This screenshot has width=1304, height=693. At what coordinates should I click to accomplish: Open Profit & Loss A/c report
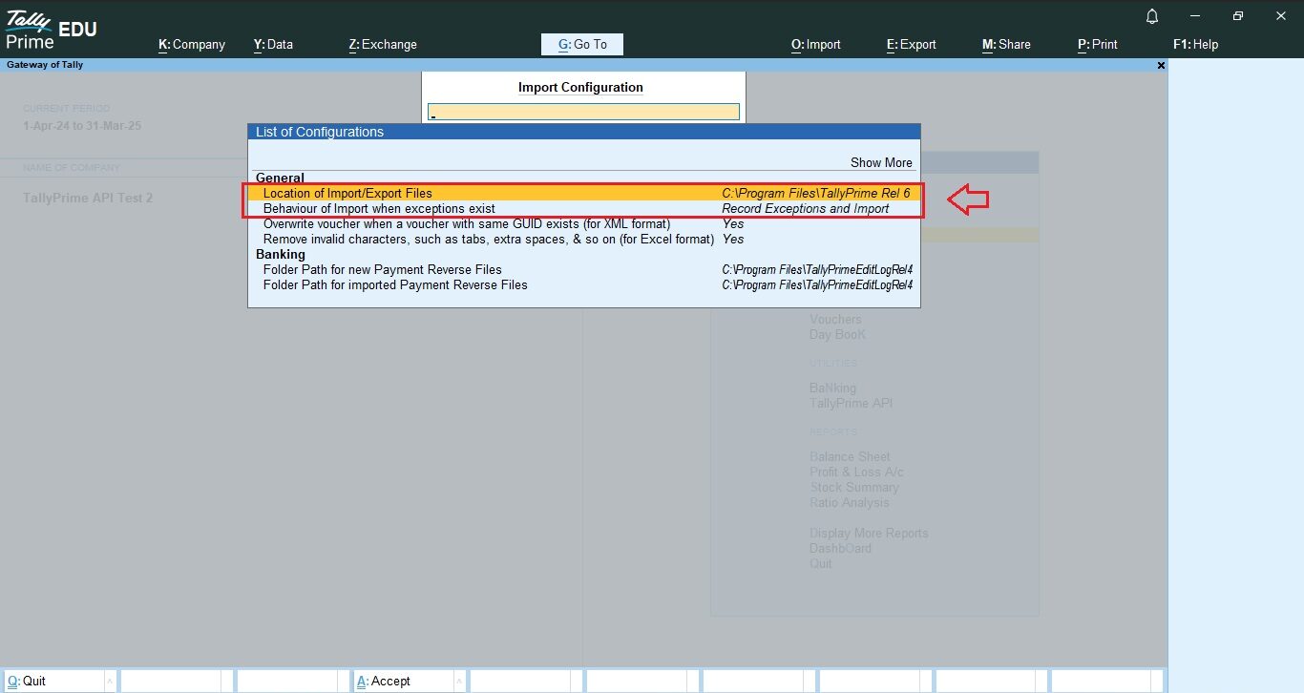[856, 472]
